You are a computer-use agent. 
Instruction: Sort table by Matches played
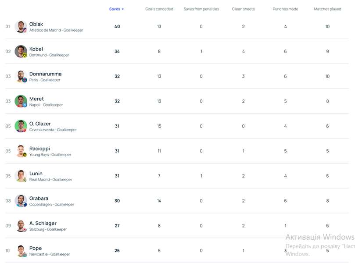pos(327,9)
